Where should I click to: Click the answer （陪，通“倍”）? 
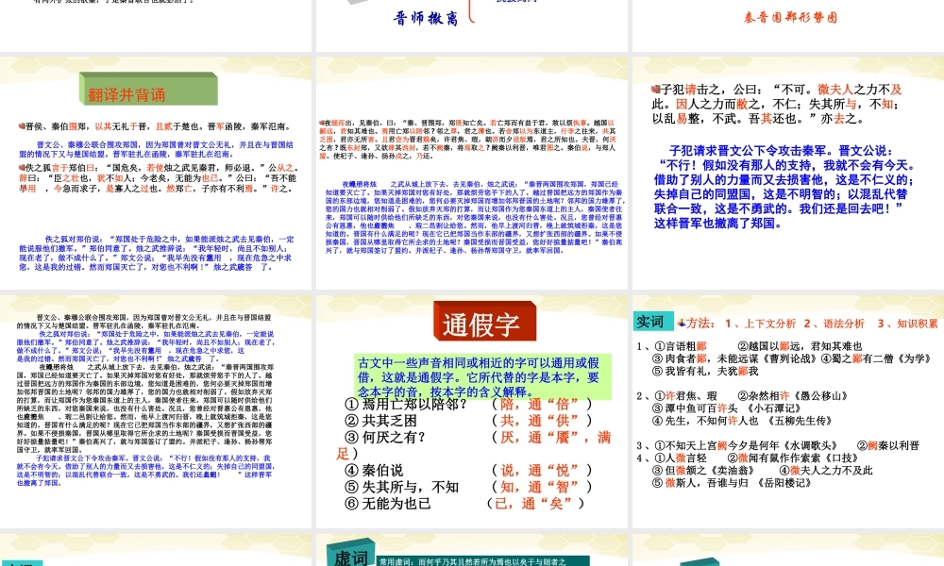click(542, 404)
